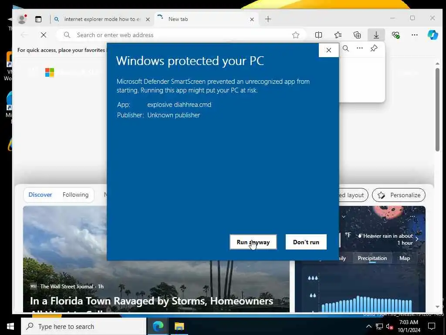This screenshot has width=446, height=335.
Task: Open Windows Start menu
Action: pos(10,326)
